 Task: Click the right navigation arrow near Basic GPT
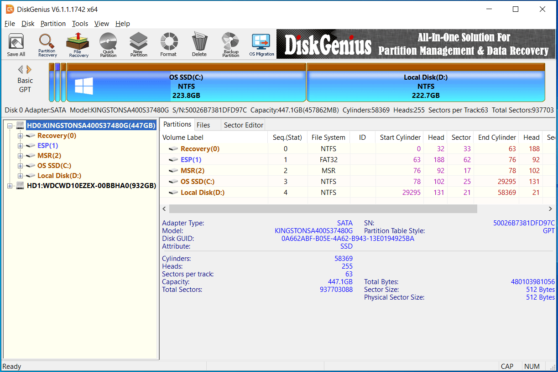click(x=29, y=69)
